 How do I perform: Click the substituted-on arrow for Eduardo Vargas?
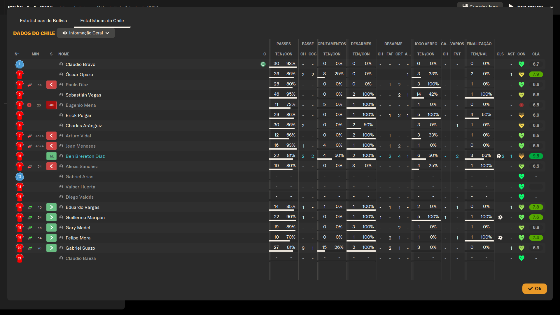(x=30, y=207)
